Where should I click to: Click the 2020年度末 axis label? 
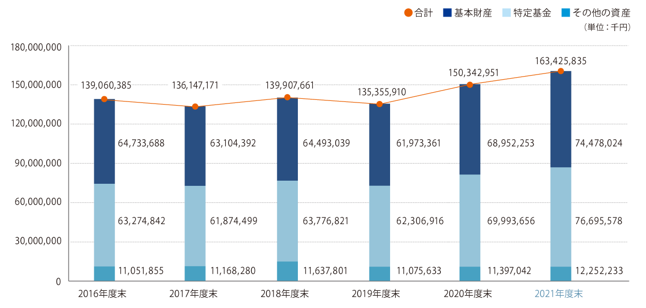point(468,294)
